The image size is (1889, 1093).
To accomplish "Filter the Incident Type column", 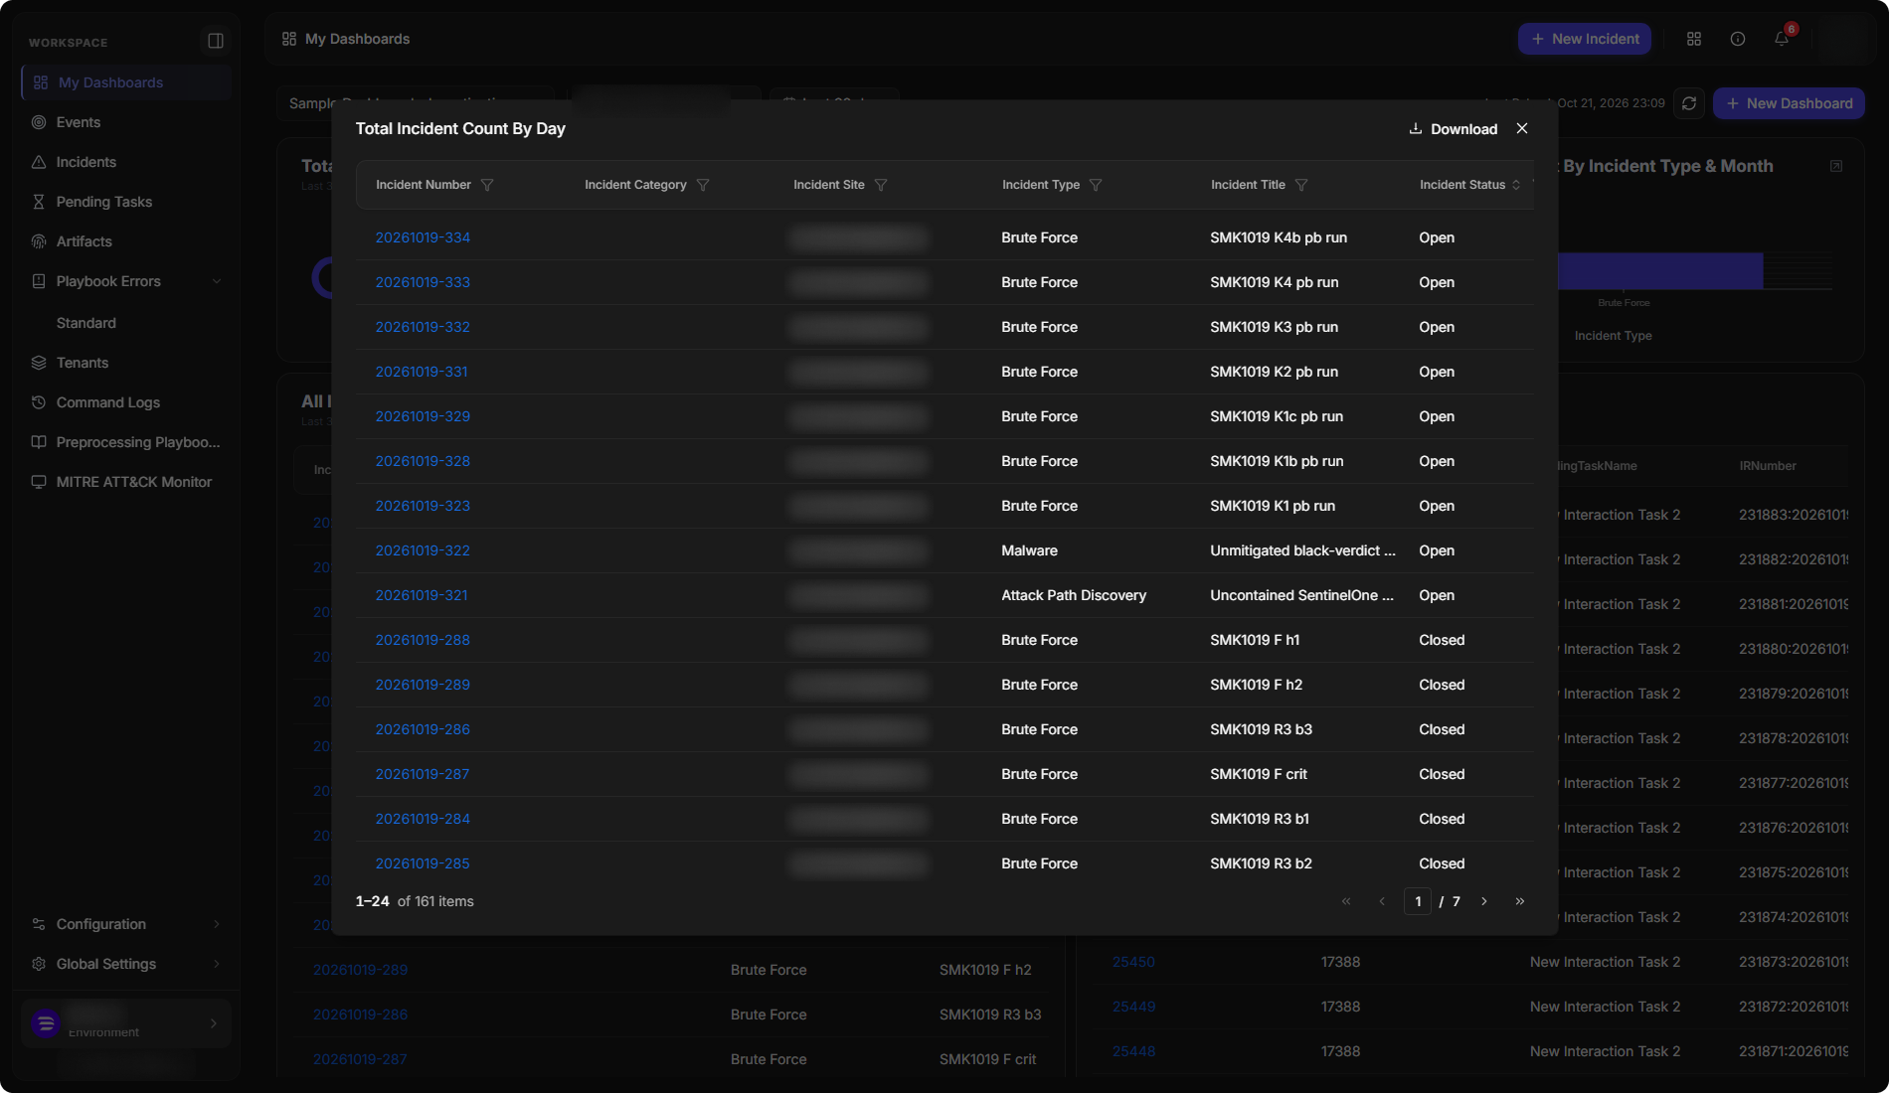I will coord(1096,185).
